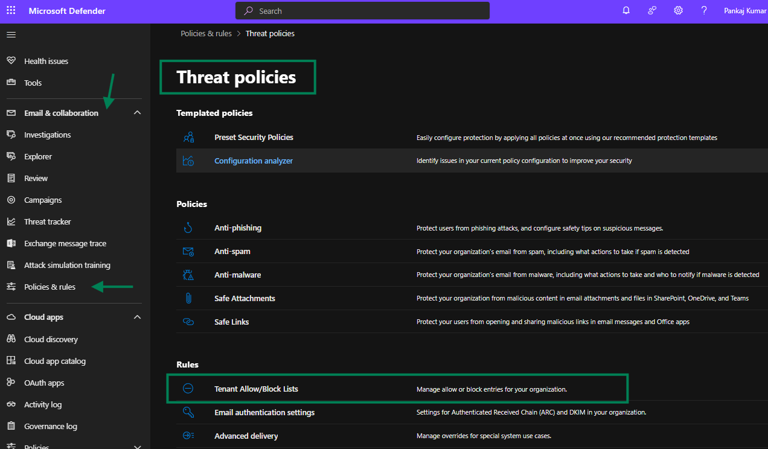Open Email authentication settings link
Image resolution: width=768 pixels, height=449 pixels.
264,412
